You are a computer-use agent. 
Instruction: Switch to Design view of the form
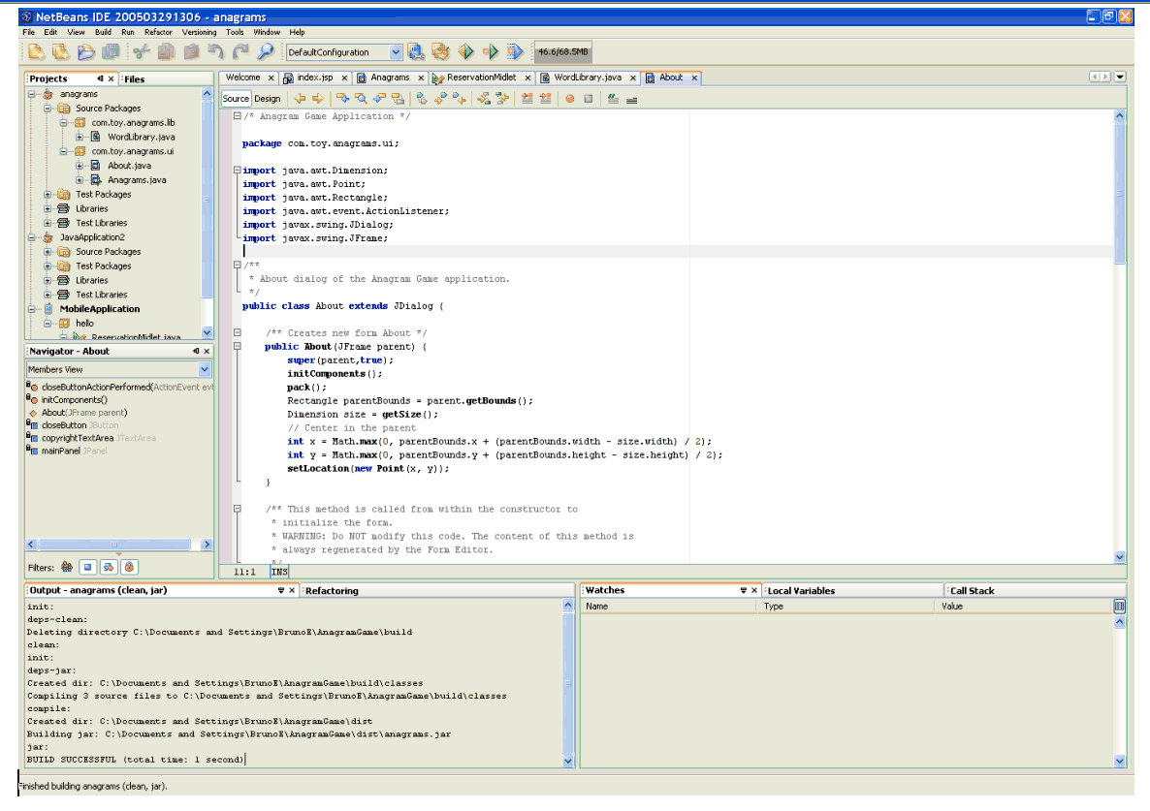(x=268, y=98)
